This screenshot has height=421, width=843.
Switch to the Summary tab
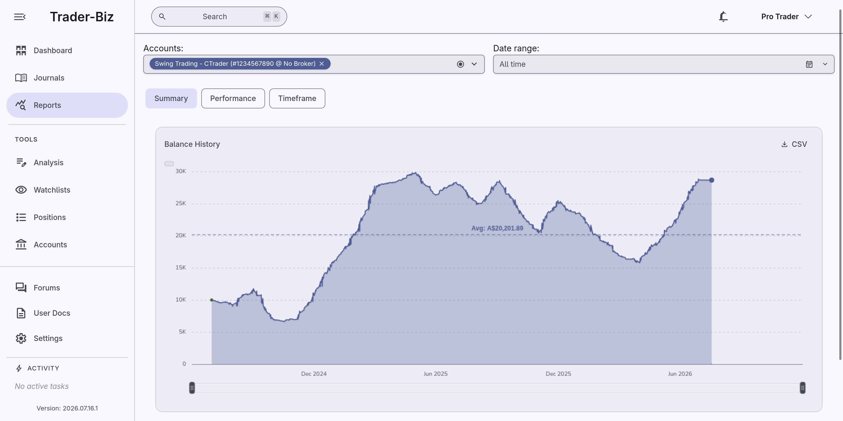(171, 98)
